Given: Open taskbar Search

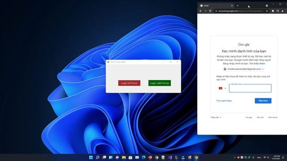Looking at the screenshot, I should (x=98, y=157).
